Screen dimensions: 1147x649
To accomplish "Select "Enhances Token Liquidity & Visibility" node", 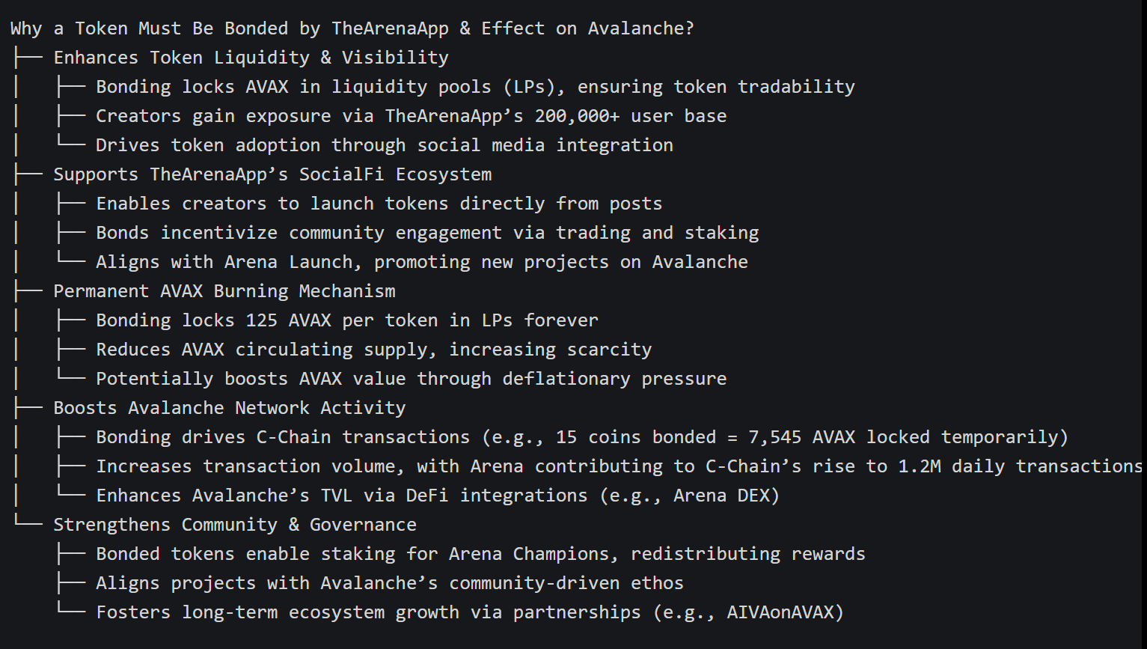I will click(251, 58).
